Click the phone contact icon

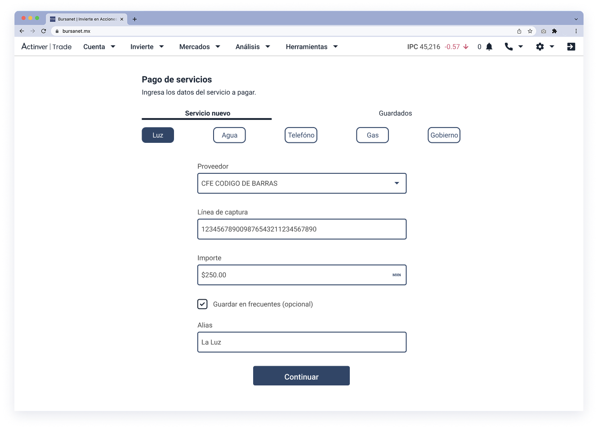pos(509,46)
